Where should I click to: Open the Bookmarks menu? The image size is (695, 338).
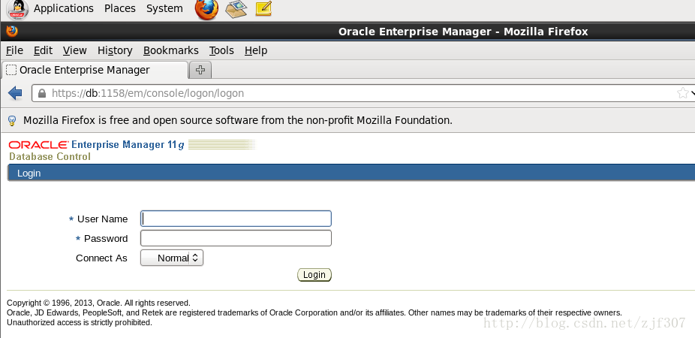(171, 50)
